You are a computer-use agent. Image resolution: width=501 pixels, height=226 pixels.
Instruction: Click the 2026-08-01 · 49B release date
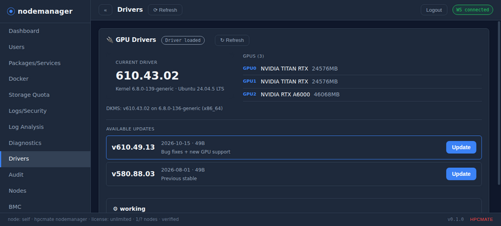[183, 170]
